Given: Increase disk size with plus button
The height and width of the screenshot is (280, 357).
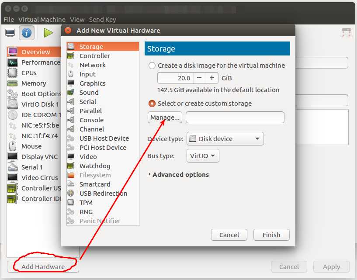Looking at the screenshot, I should [212, 78].
